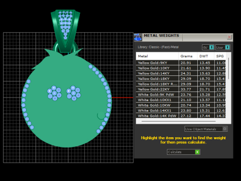The width and height of the screenshot is (241, 181).
Task: Click the 21.61 grams value
Action: (x=186, y=68)
